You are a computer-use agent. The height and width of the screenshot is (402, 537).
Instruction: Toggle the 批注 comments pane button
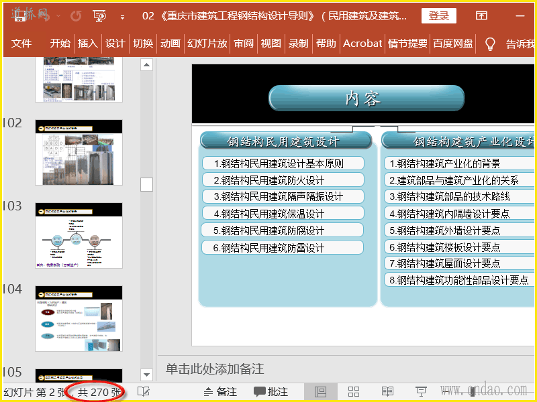[x=271, y=392]
